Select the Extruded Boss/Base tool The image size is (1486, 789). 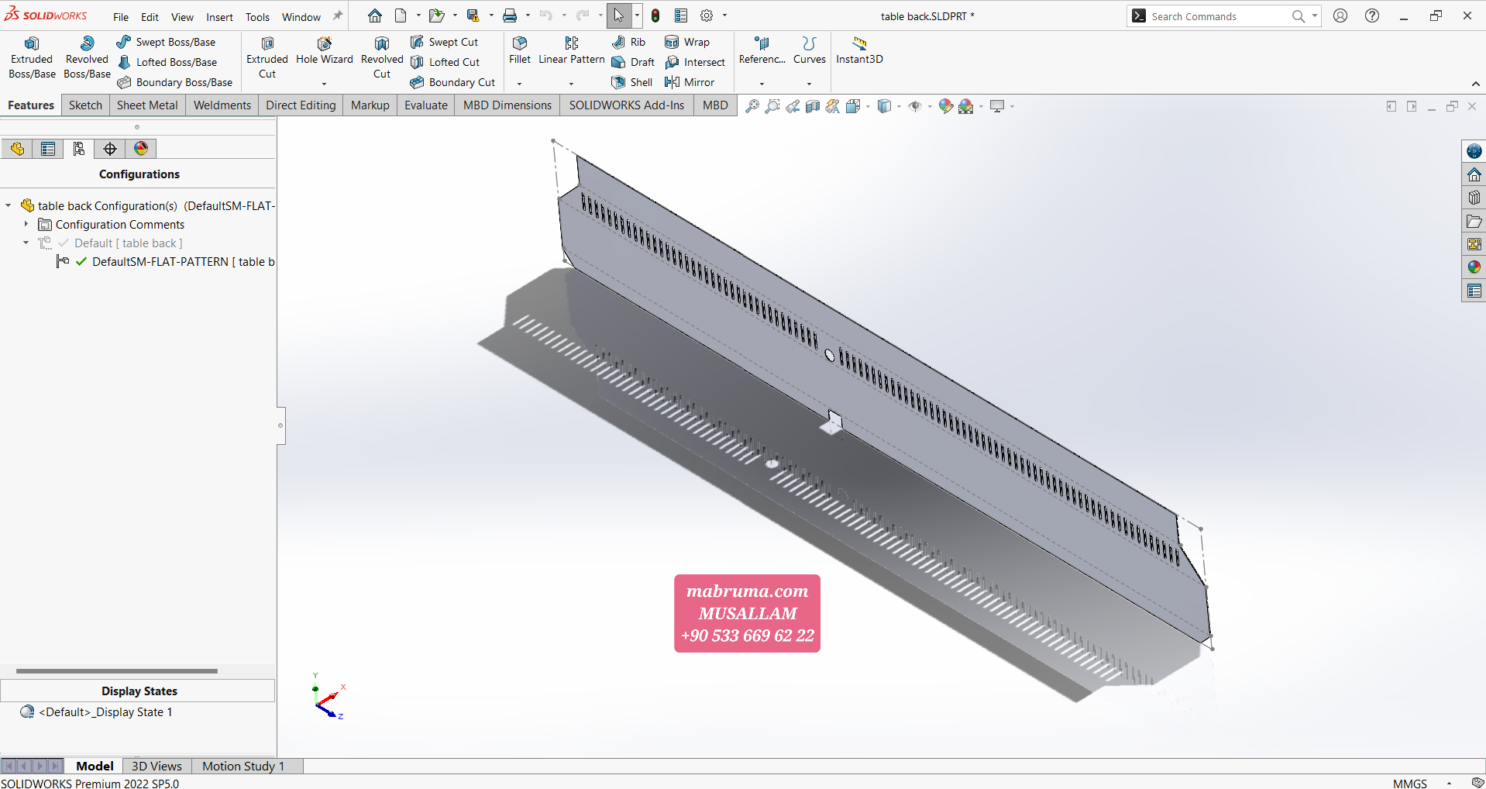32,57
